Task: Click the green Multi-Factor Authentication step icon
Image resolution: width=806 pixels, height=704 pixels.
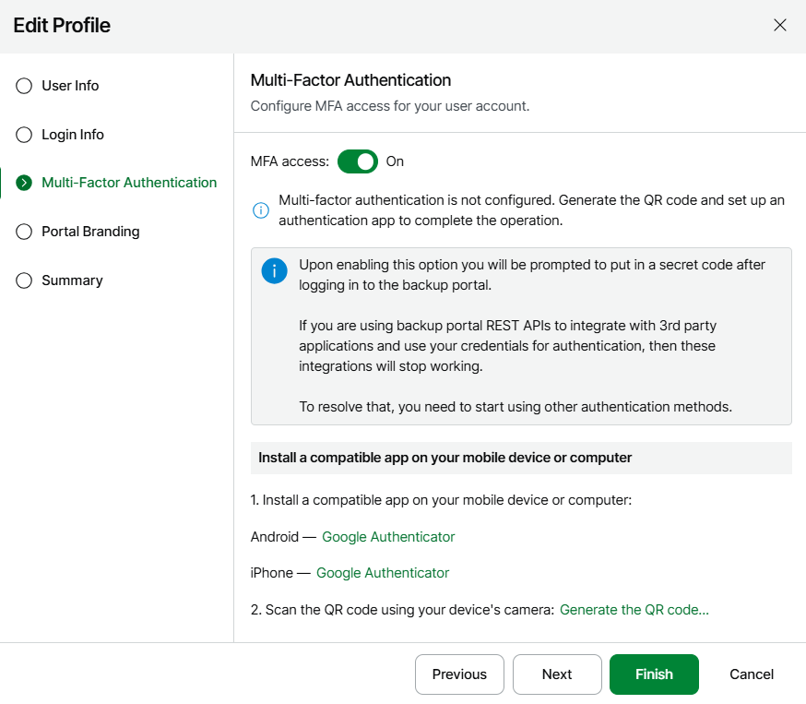Action: click(24, 183)
